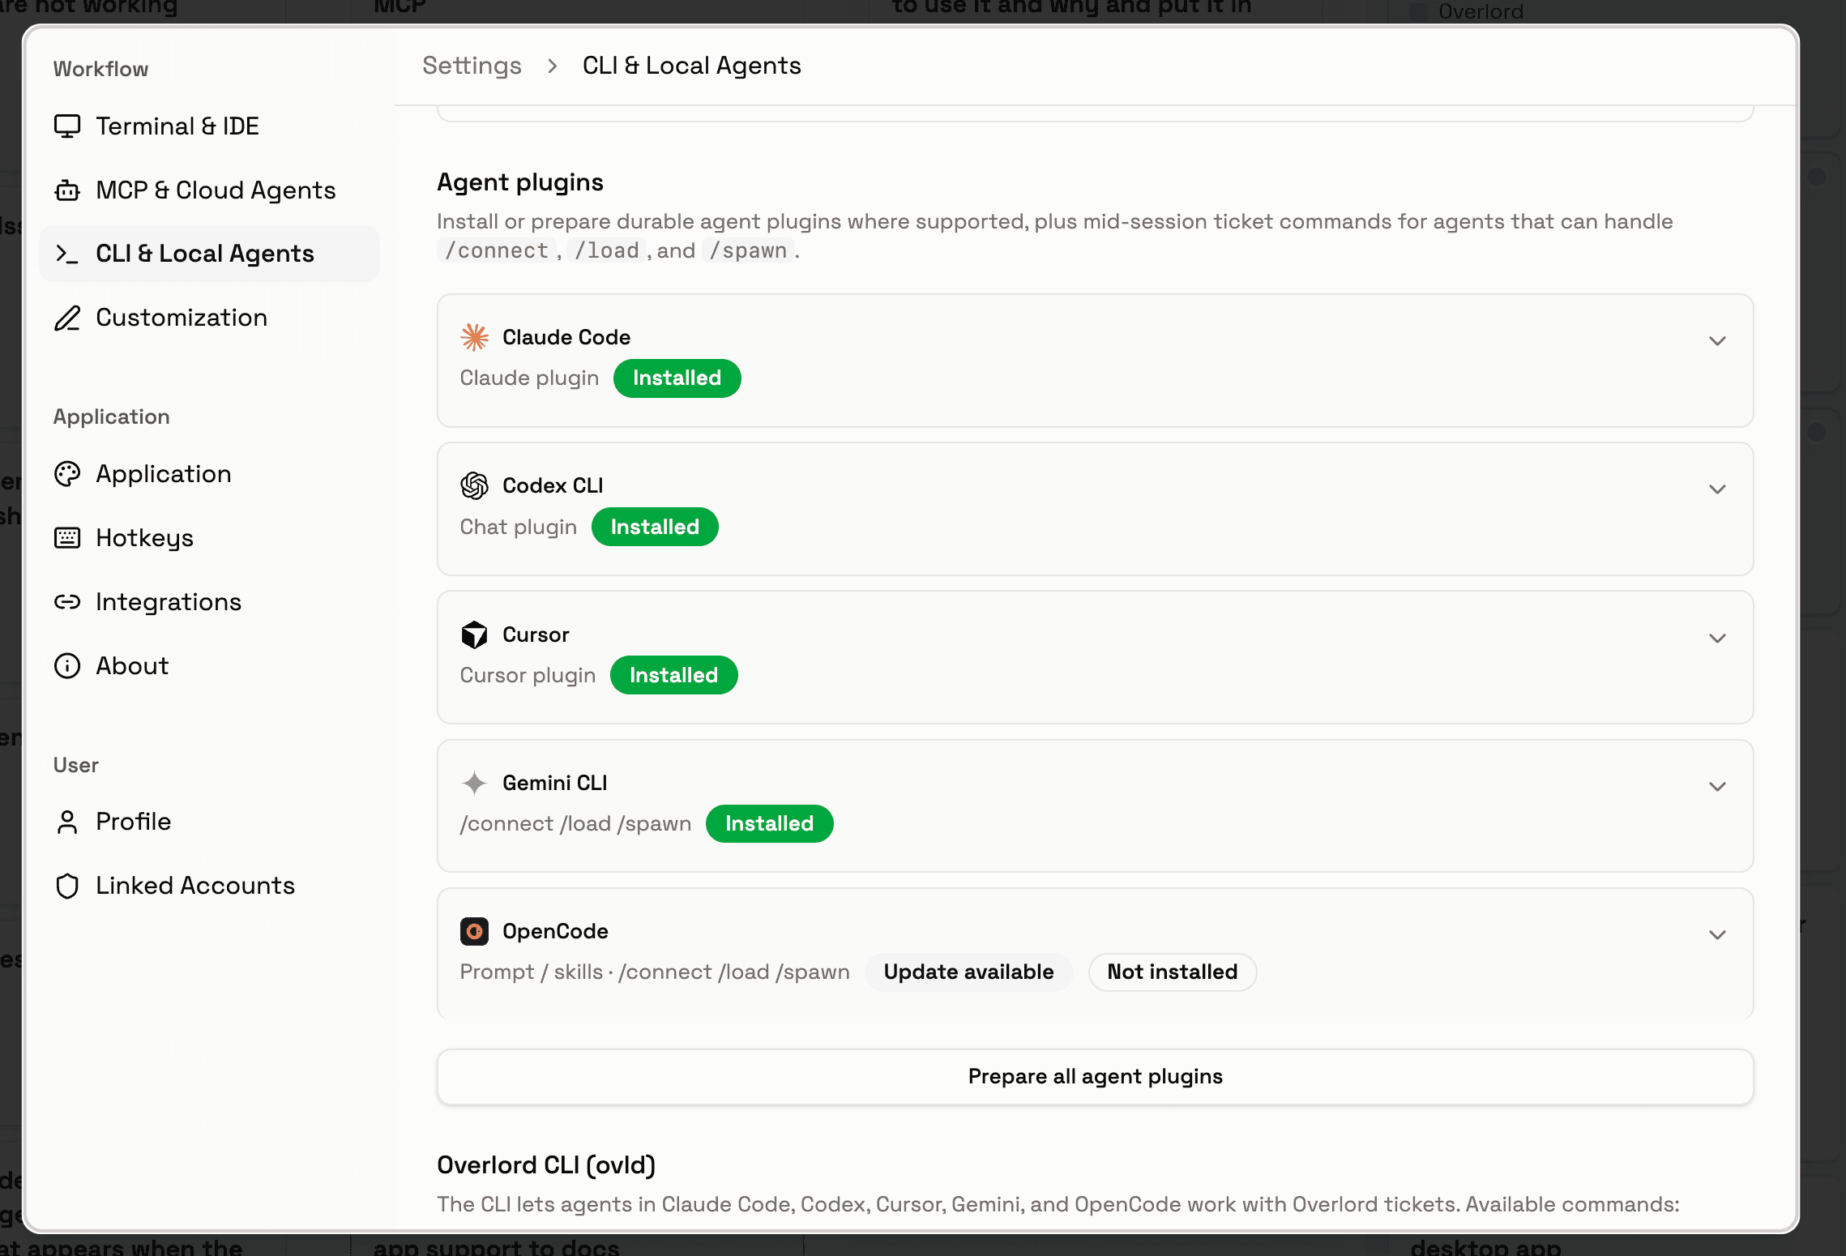The height and width of the screenshot is (1256, 1846).
Task: Click the Gemini CLI card title
Action: tap(555, 783)
